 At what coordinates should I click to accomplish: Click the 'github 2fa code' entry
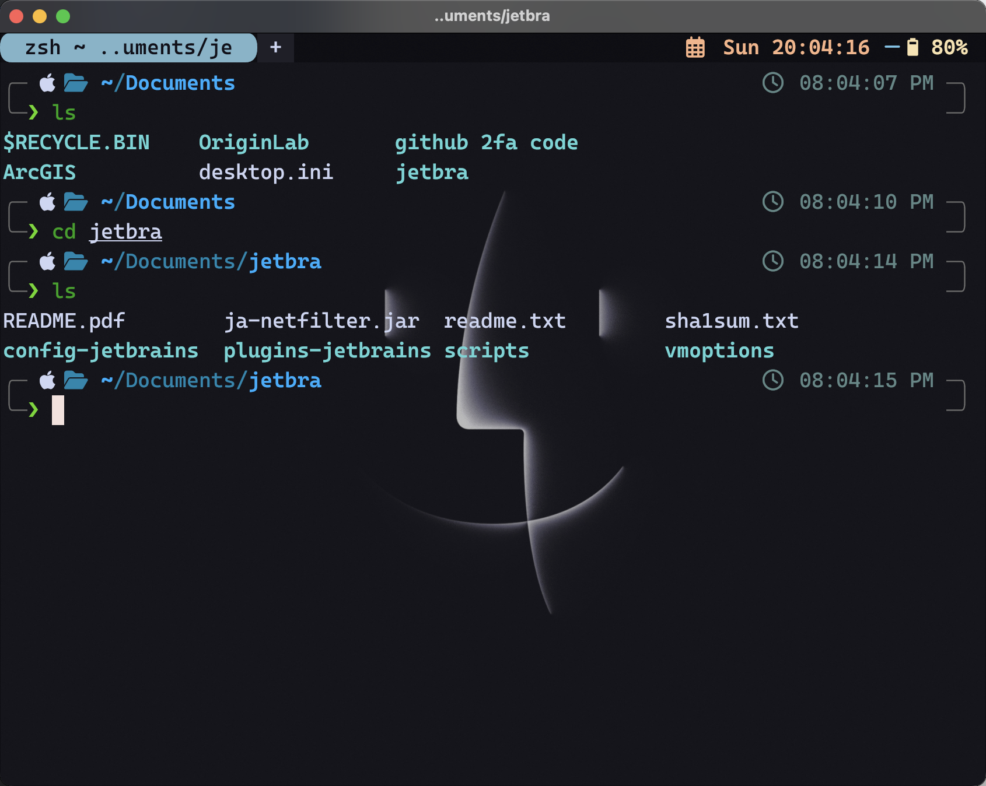pos(487,142)
